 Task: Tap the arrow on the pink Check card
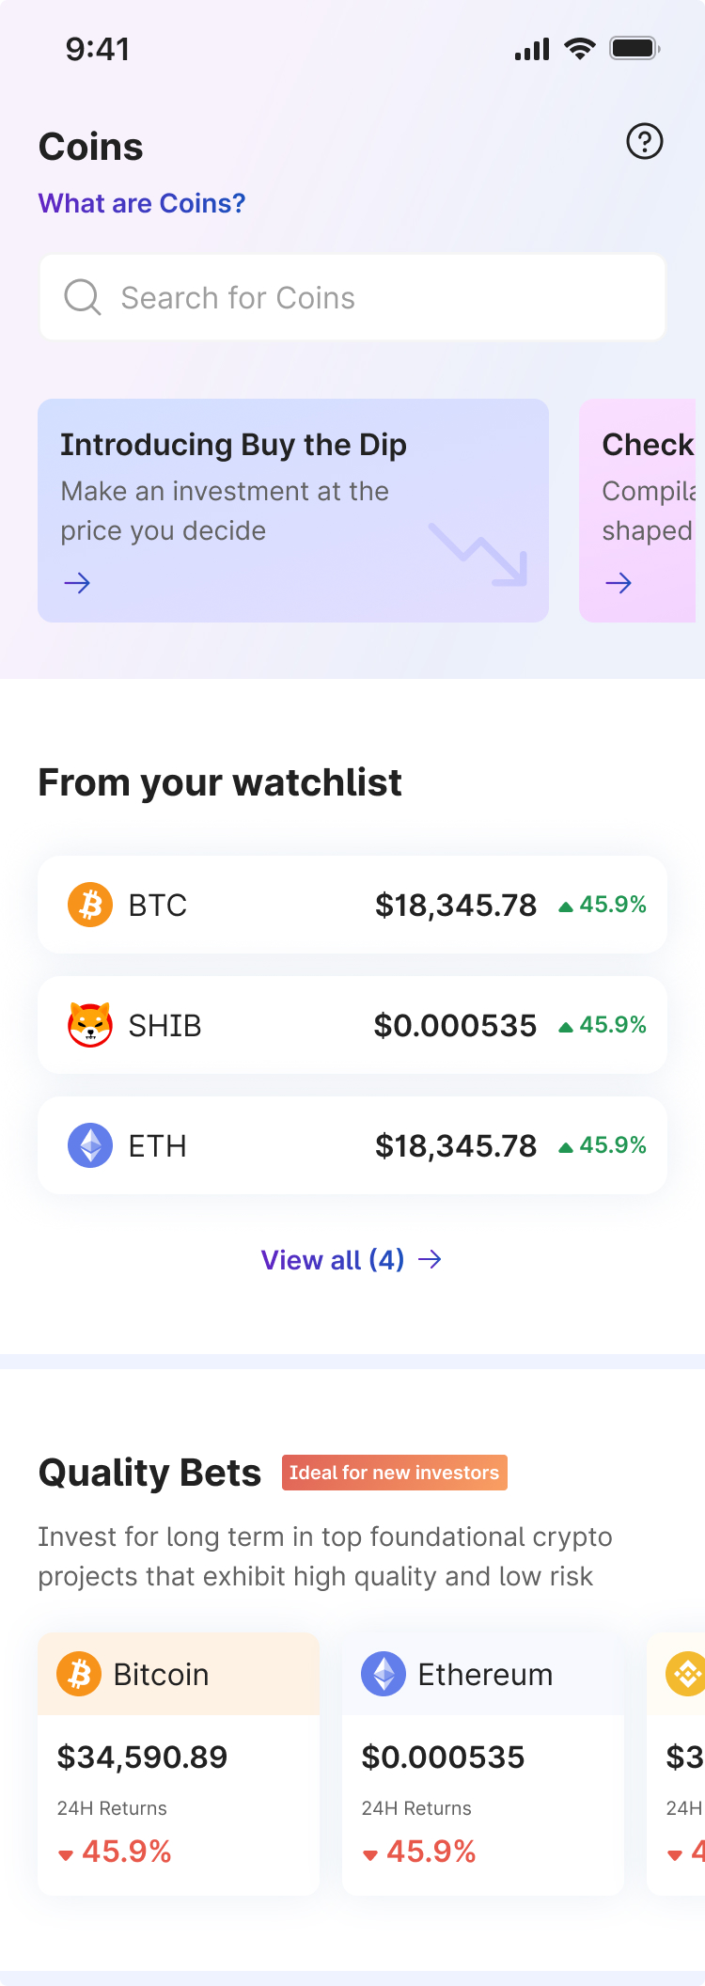pyautogui.click(x=619, y=584)
